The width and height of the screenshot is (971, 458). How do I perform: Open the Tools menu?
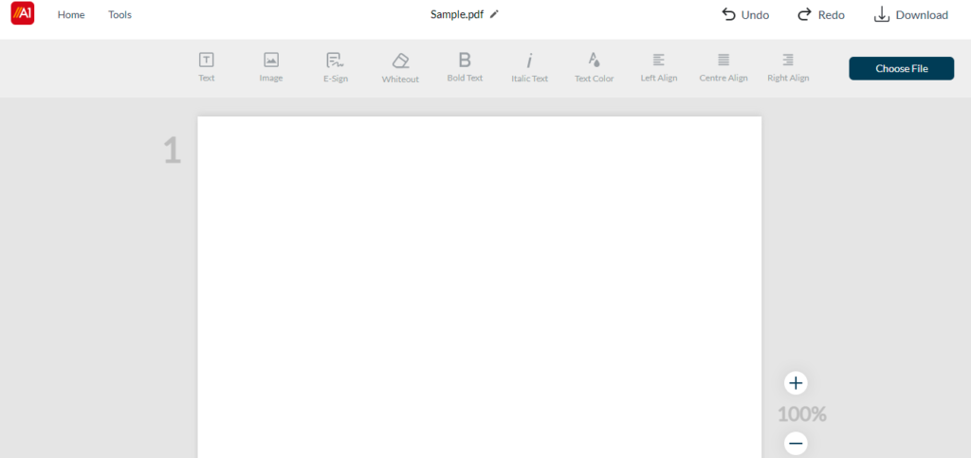[x=119, y=15]
